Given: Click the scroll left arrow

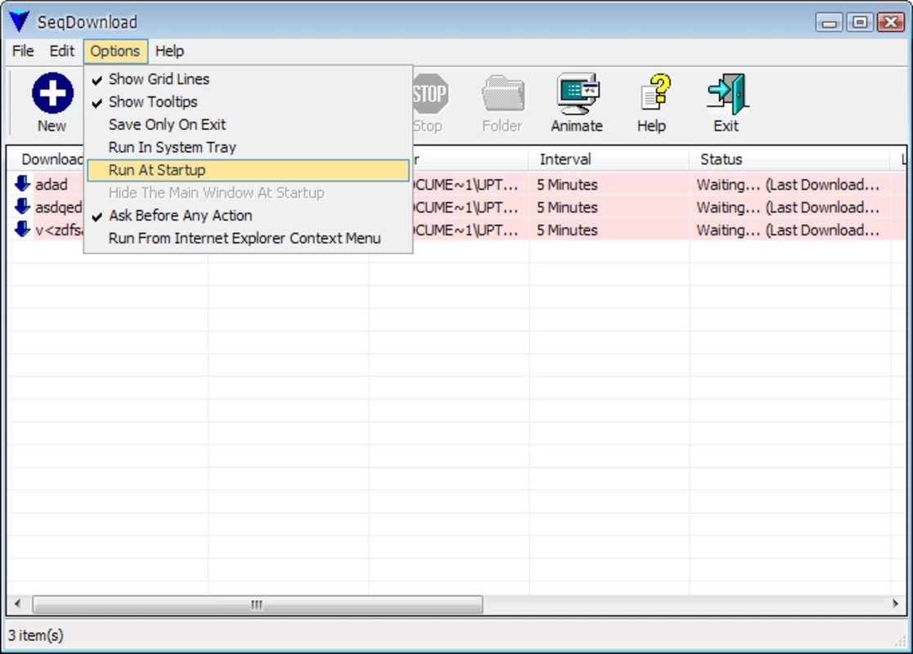Looking at the screenshot, I should coord(17,604).
